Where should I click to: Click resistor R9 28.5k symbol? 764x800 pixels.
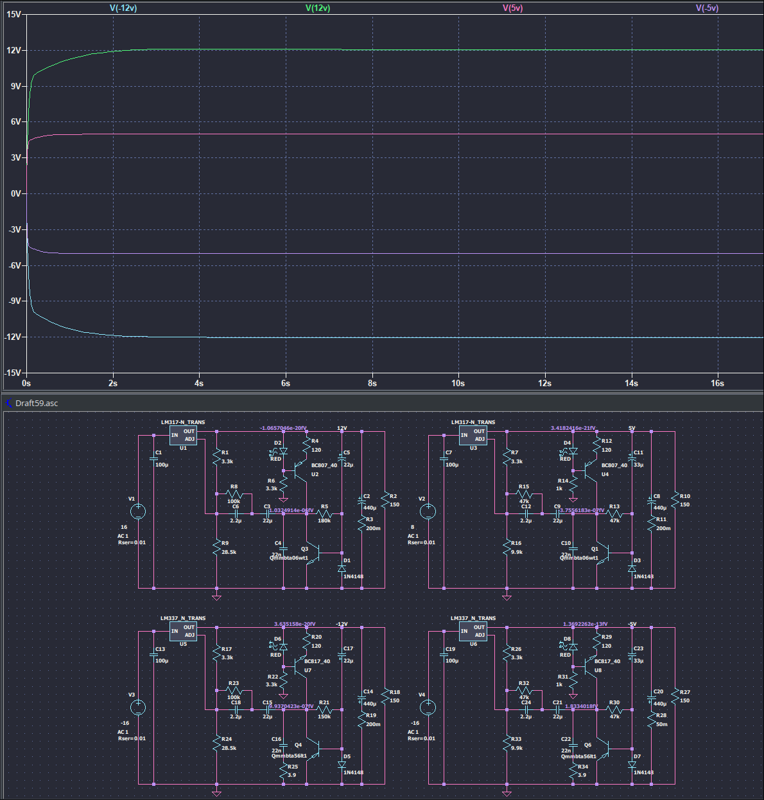click(217, 548)
